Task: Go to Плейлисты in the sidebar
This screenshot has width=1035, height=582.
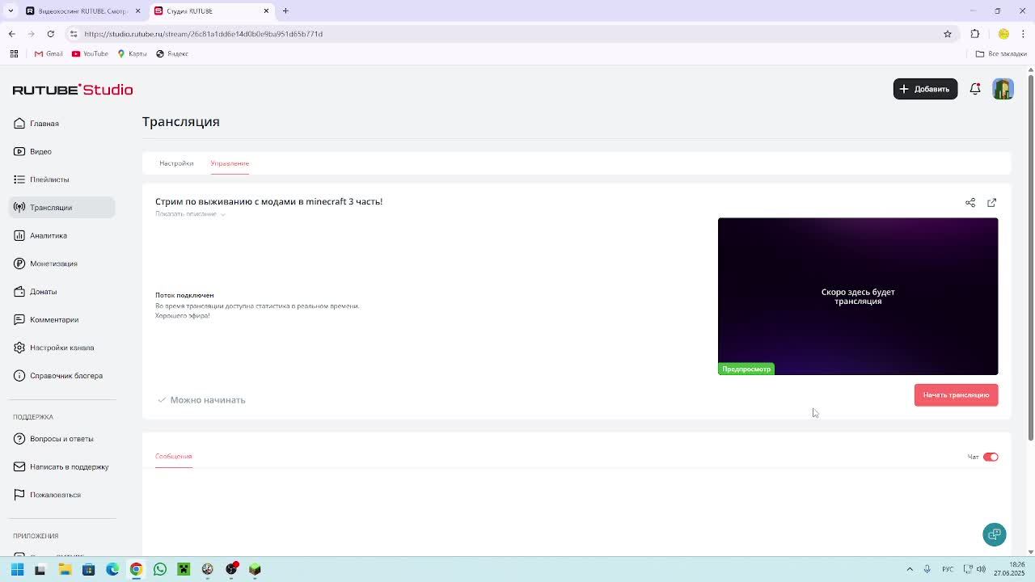Action: [x=42, y=179]
